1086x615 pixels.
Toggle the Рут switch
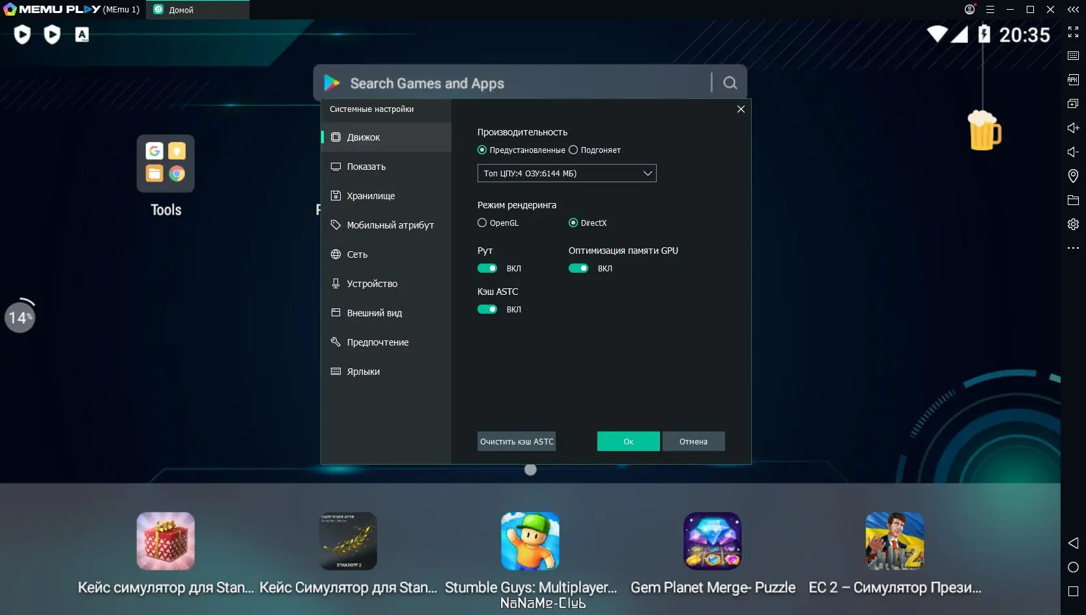[x=487, y=268]
